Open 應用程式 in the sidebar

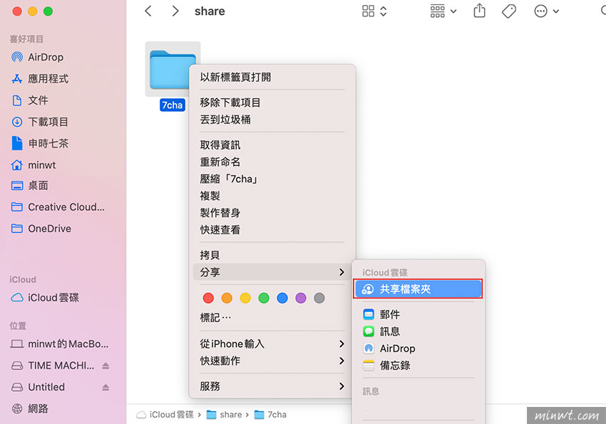(40, 79)
